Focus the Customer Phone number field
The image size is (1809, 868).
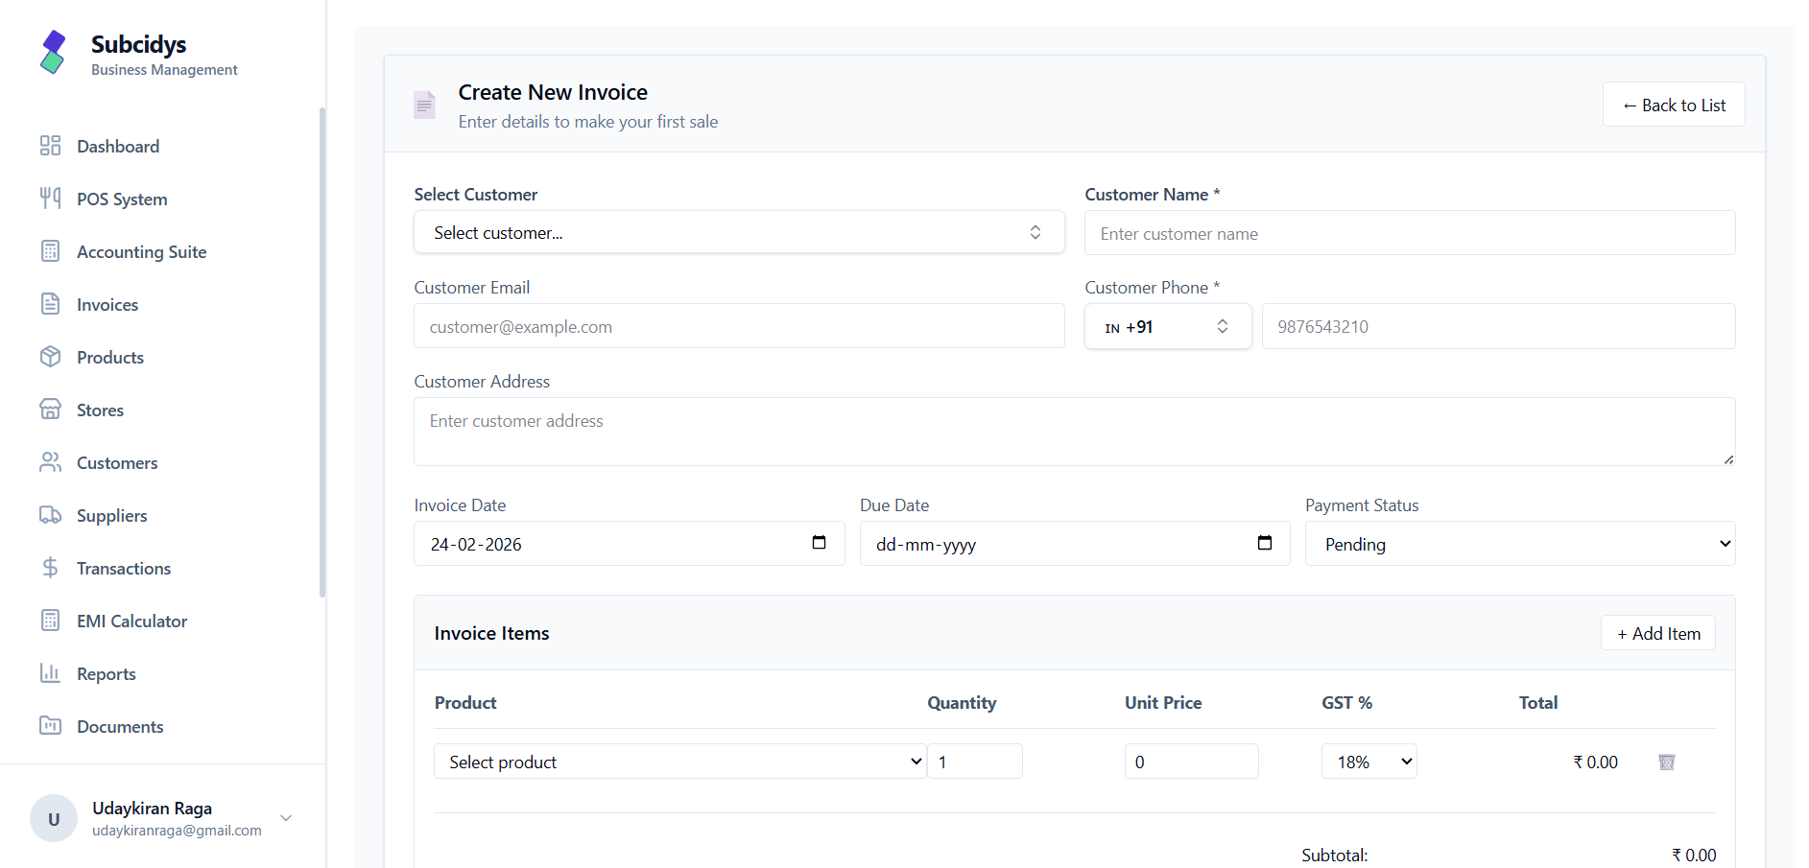(1498, 326)
